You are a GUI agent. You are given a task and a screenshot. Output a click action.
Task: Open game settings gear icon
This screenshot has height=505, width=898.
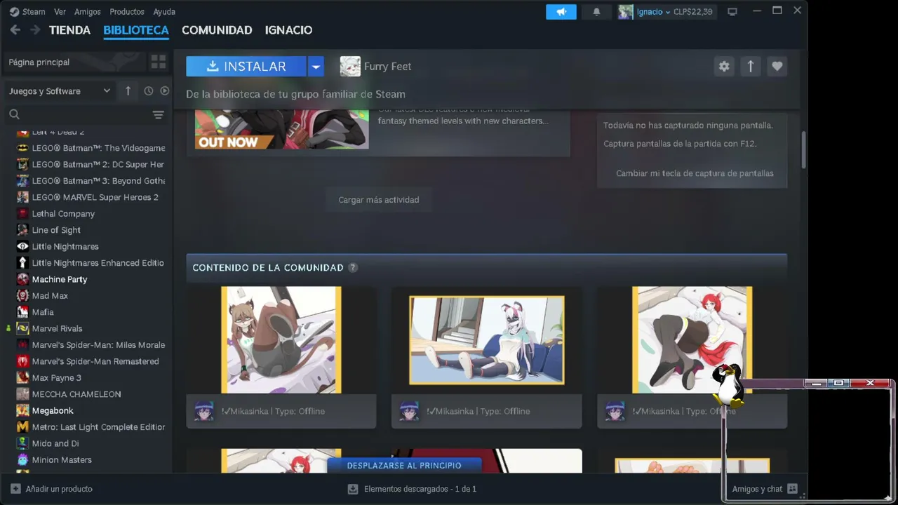click(x=724, y=66)
